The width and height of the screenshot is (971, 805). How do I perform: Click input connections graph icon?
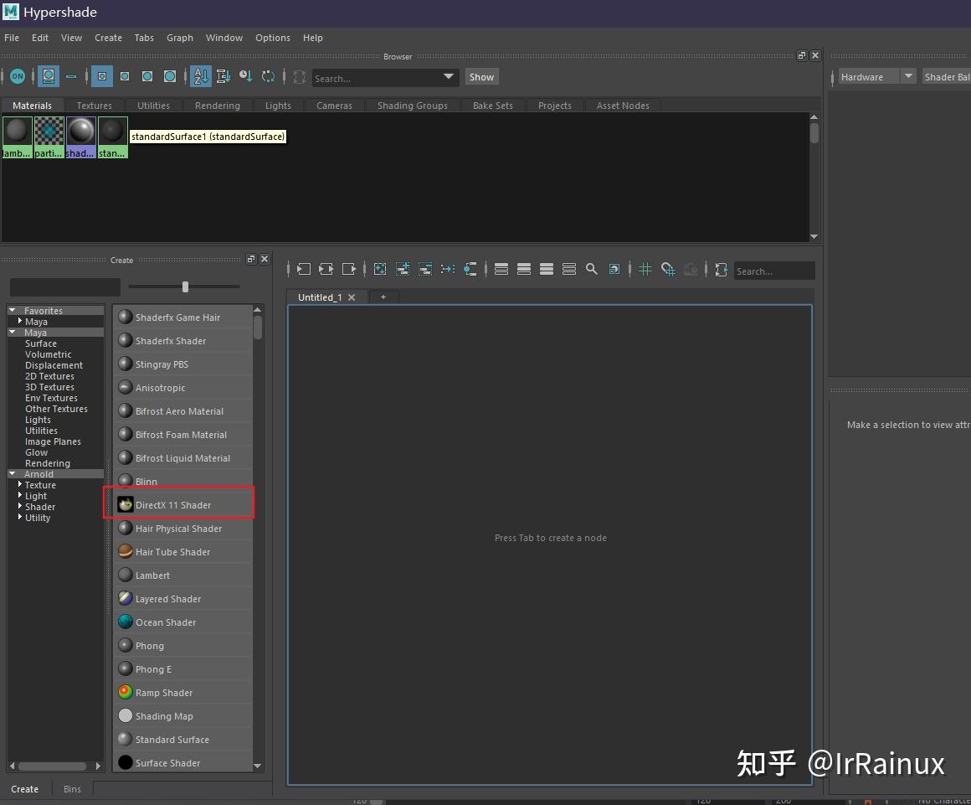tap(303, 269)
